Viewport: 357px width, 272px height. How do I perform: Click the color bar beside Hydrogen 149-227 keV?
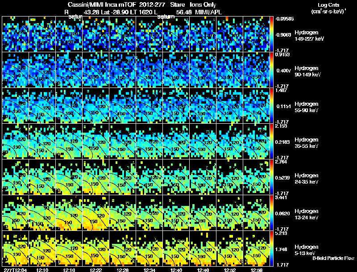point(271,34)
